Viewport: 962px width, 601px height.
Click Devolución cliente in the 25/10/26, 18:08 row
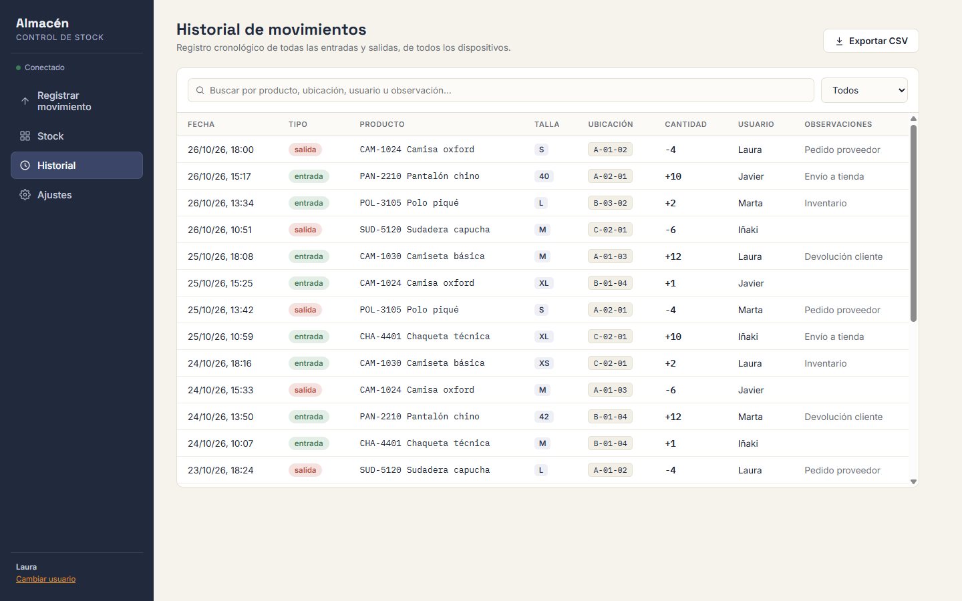click(844, 256)
